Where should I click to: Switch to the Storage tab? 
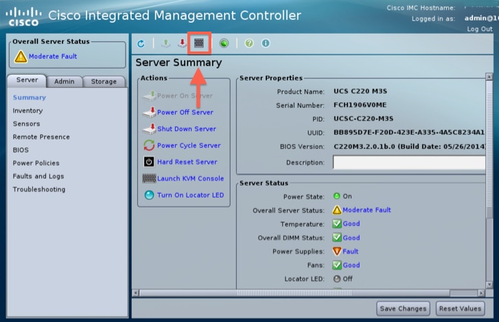click(104, 82)
